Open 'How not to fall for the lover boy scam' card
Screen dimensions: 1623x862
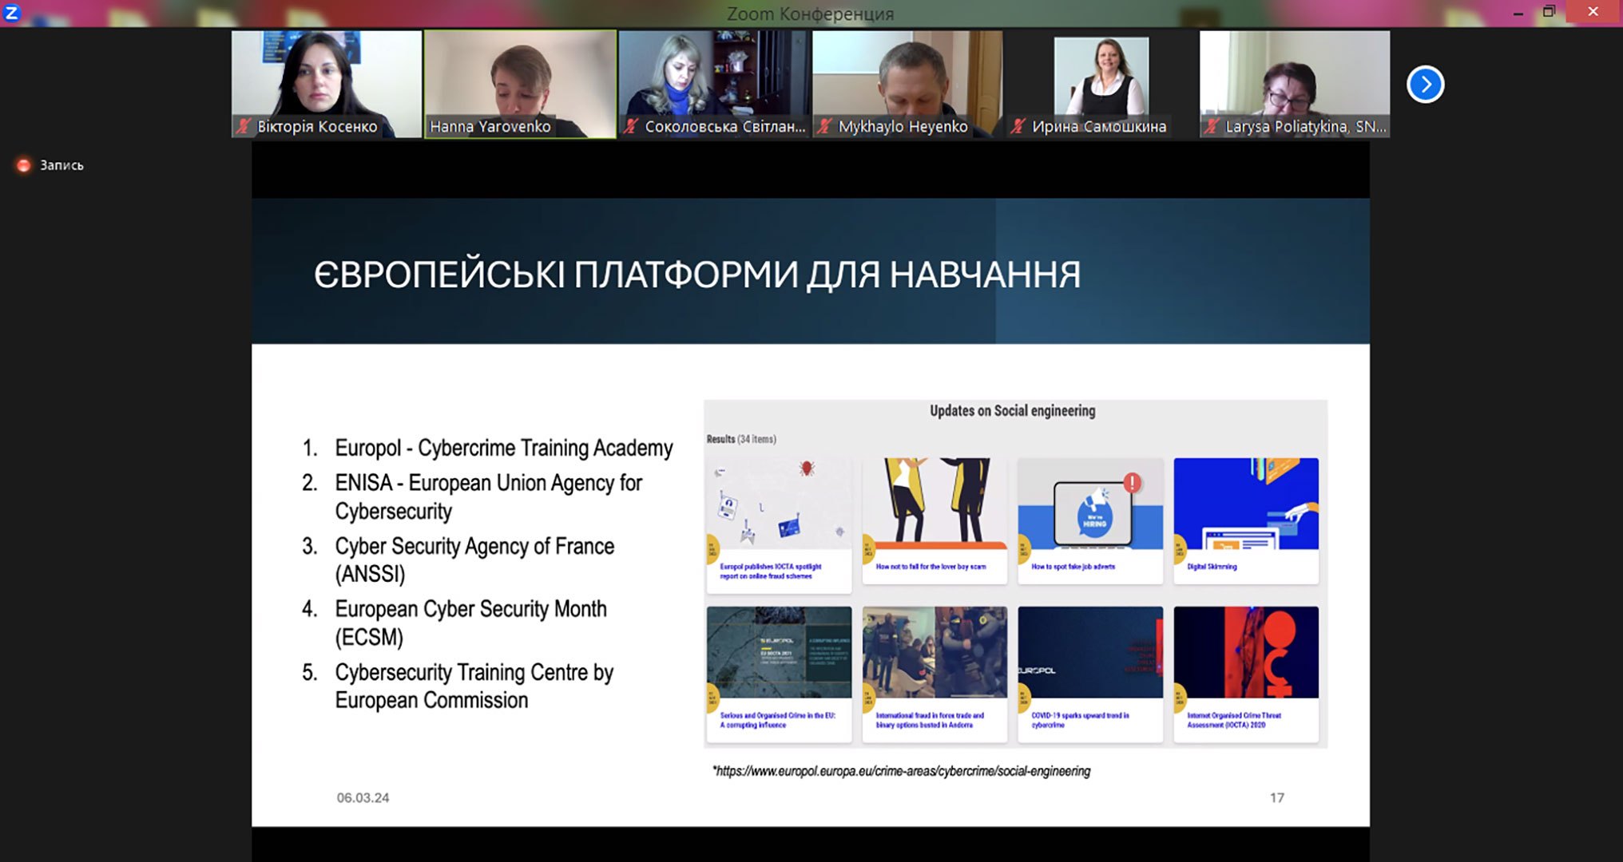click(x=935, y=520)
